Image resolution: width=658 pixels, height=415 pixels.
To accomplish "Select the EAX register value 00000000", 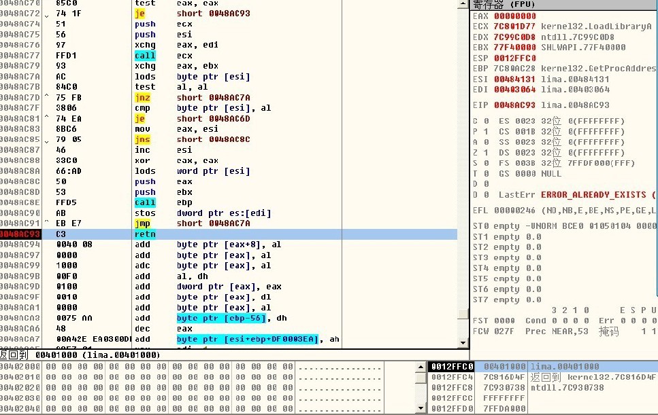I will (x=515, y=16).
